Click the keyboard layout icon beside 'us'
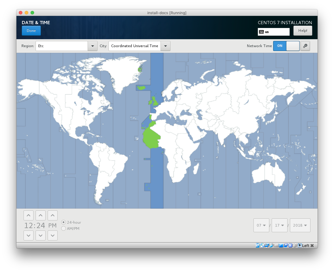The width and height of the screenshot is (334, 272). [261, 32]
